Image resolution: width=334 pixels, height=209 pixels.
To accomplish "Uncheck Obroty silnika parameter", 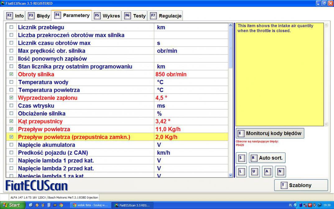I will (11, 74).
